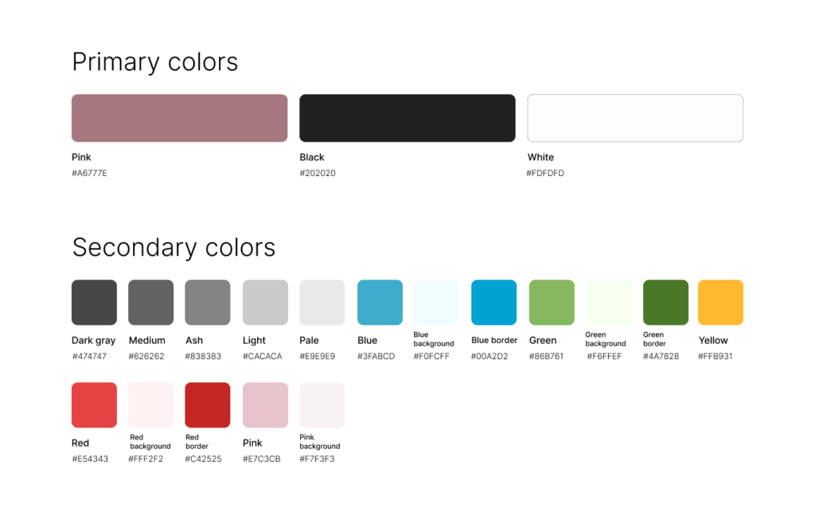Click the Blue background swatch
The image size is (815, 531).
tap(436, 303)
